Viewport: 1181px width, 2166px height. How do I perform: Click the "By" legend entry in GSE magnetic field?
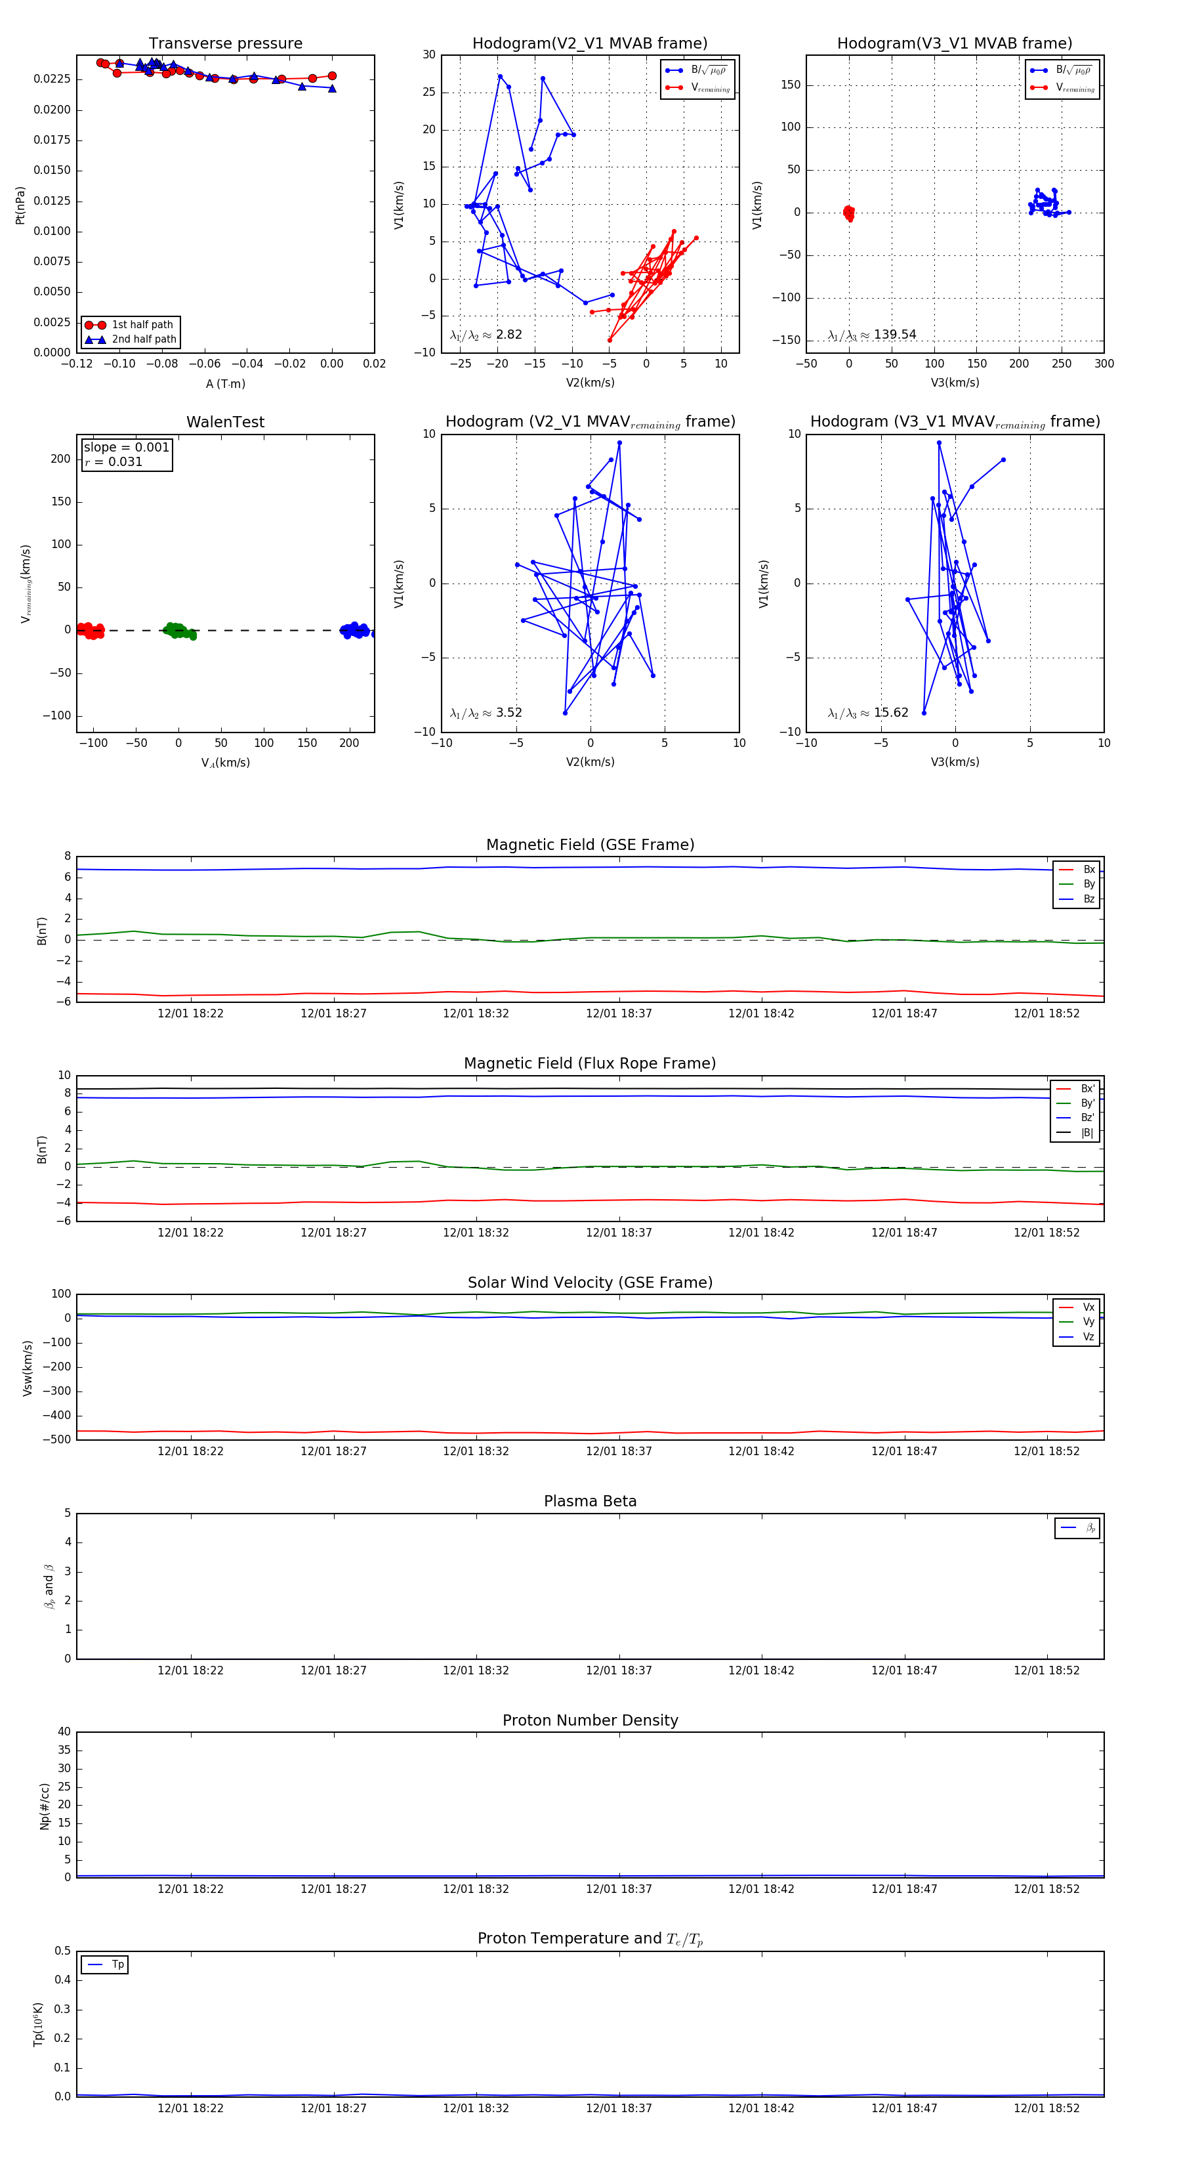click(1077, 885)
